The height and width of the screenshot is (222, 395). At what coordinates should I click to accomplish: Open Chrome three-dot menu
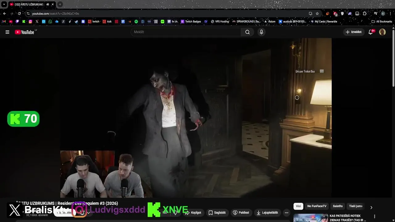pyautogui.click(x=391, y=14)
